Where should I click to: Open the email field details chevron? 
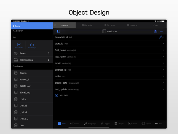click(163, 63)
